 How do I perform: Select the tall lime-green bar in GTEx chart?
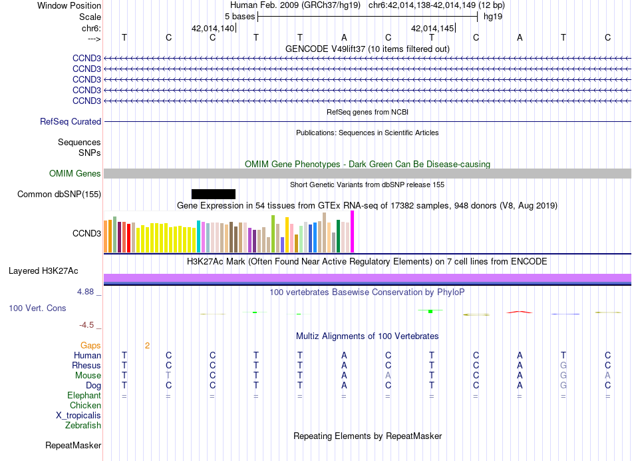point(273,234)
